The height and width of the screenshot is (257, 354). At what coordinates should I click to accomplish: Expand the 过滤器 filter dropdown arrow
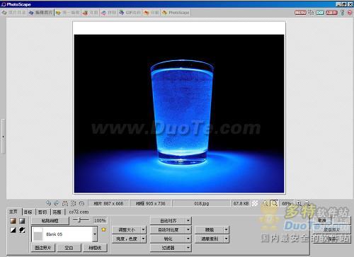[188, 248]
